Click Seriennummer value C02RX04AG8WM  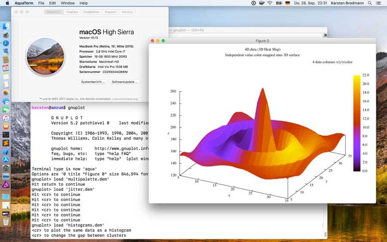coord(115,72)
